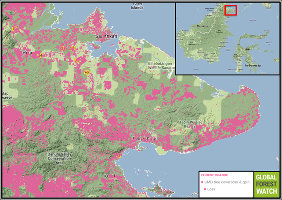Select the Turtle Islands label

(137, 6)
